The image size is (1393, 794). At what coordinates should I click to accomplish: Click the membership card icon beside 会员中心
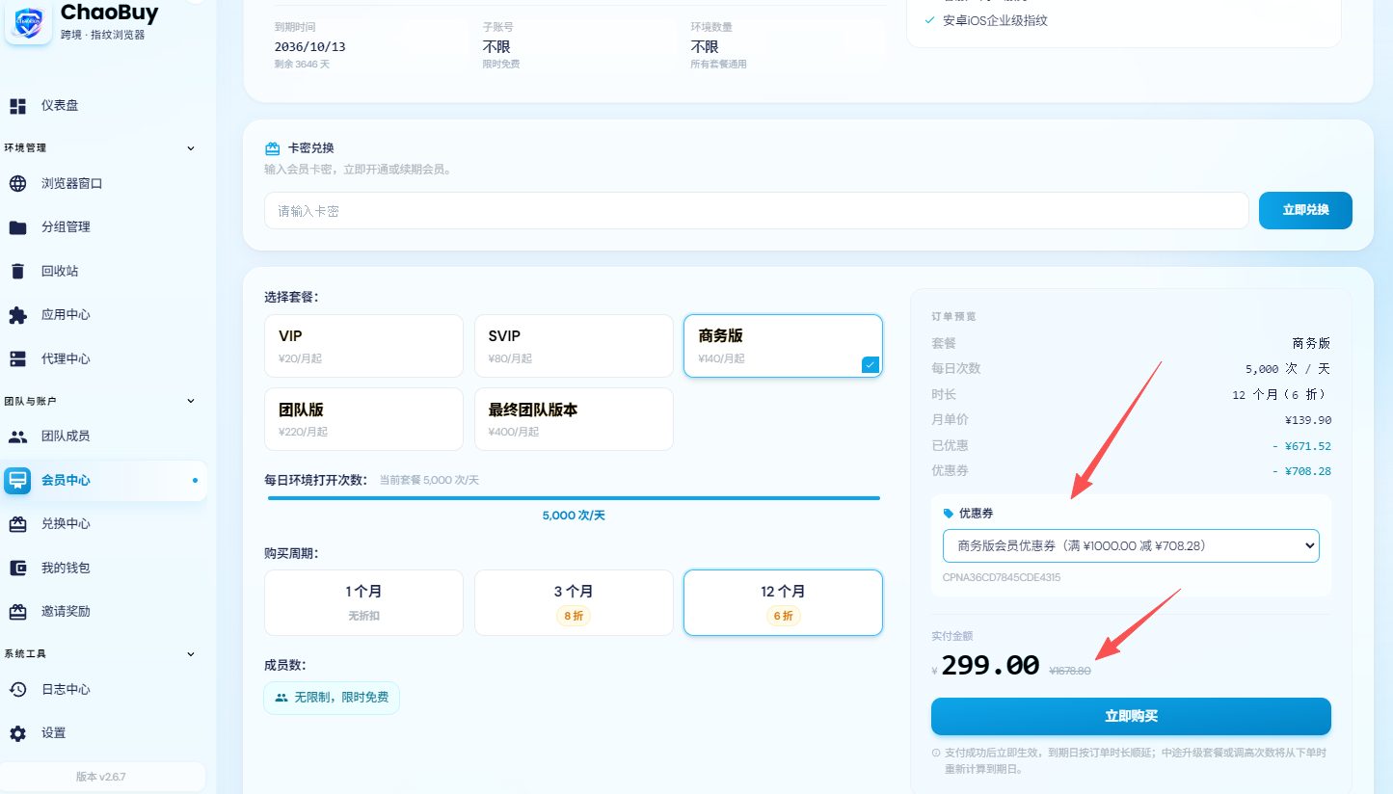tap(17, 481)
